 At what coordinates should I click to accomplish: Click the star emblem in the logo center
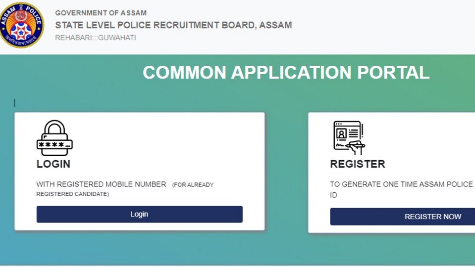tap(21, 32)
